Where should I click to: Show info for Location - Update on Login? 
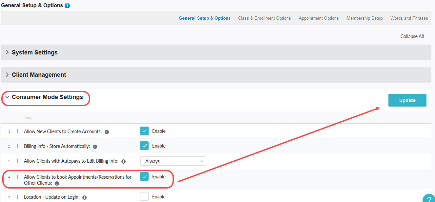click(x=84, y=197)
